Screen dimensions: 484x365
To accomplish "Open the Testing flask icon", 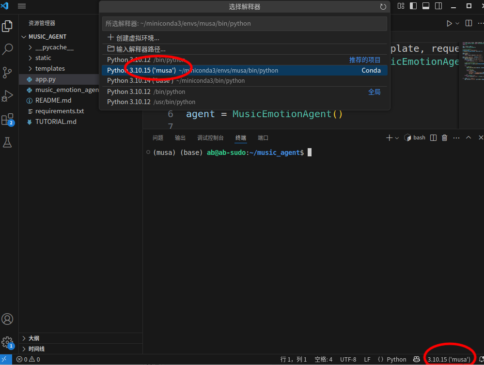I will (x=7, y=142).
